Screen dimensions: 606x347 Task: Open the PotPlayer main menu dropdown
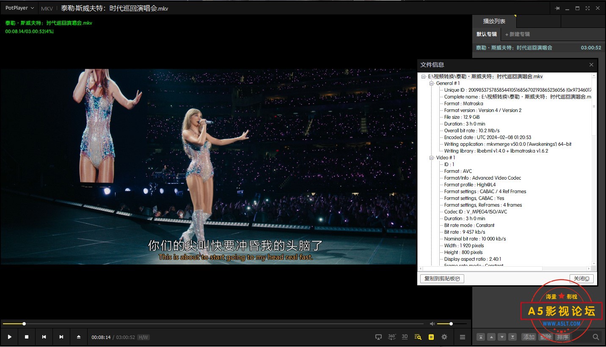(x=20, y=8)
